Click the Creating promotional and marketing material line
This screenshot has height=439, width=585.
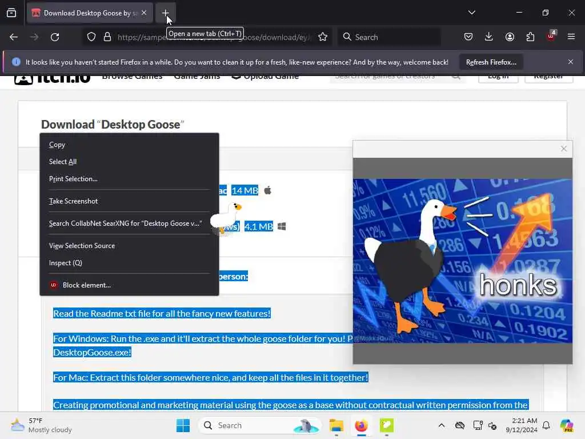coord(291,405)
